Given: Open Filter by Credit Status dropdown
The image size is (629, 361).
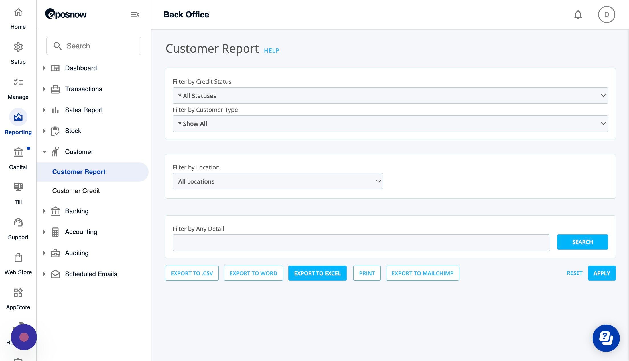Looking at the screenshot, I should 390,96.
